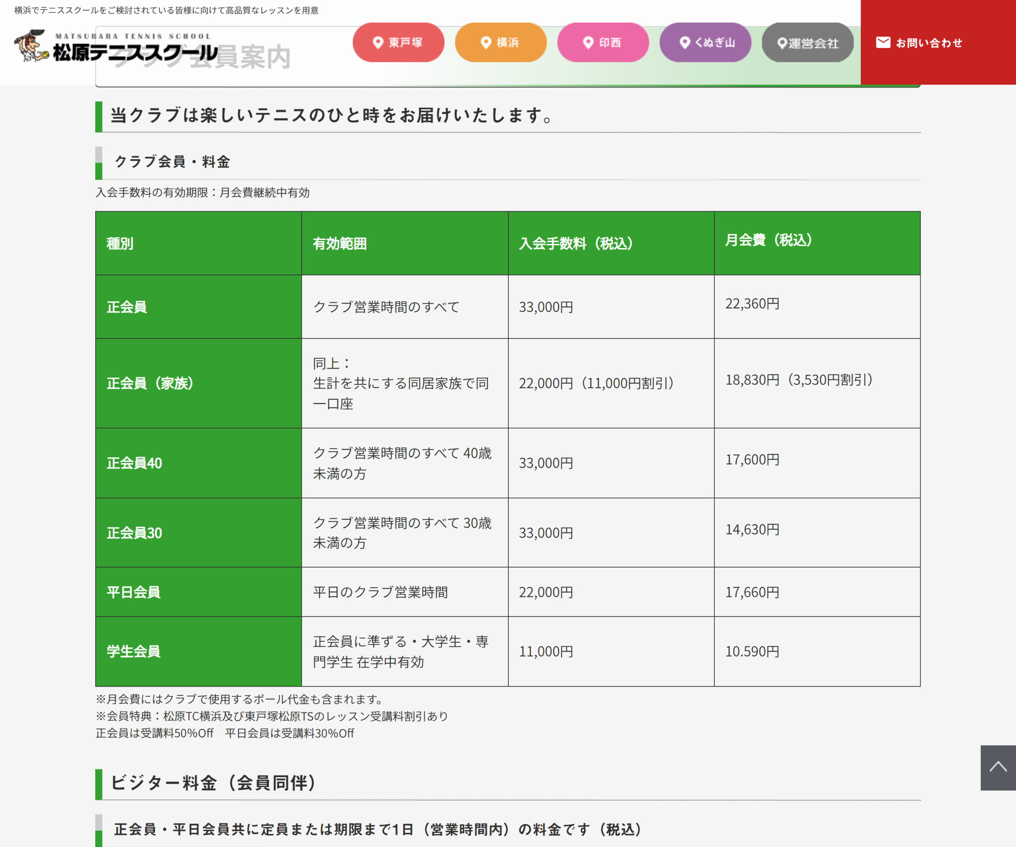Click the pin icon in the 横浜 button
Image resolution: width=1016 pixels, height=847 pixels.
tap(486, 42)
